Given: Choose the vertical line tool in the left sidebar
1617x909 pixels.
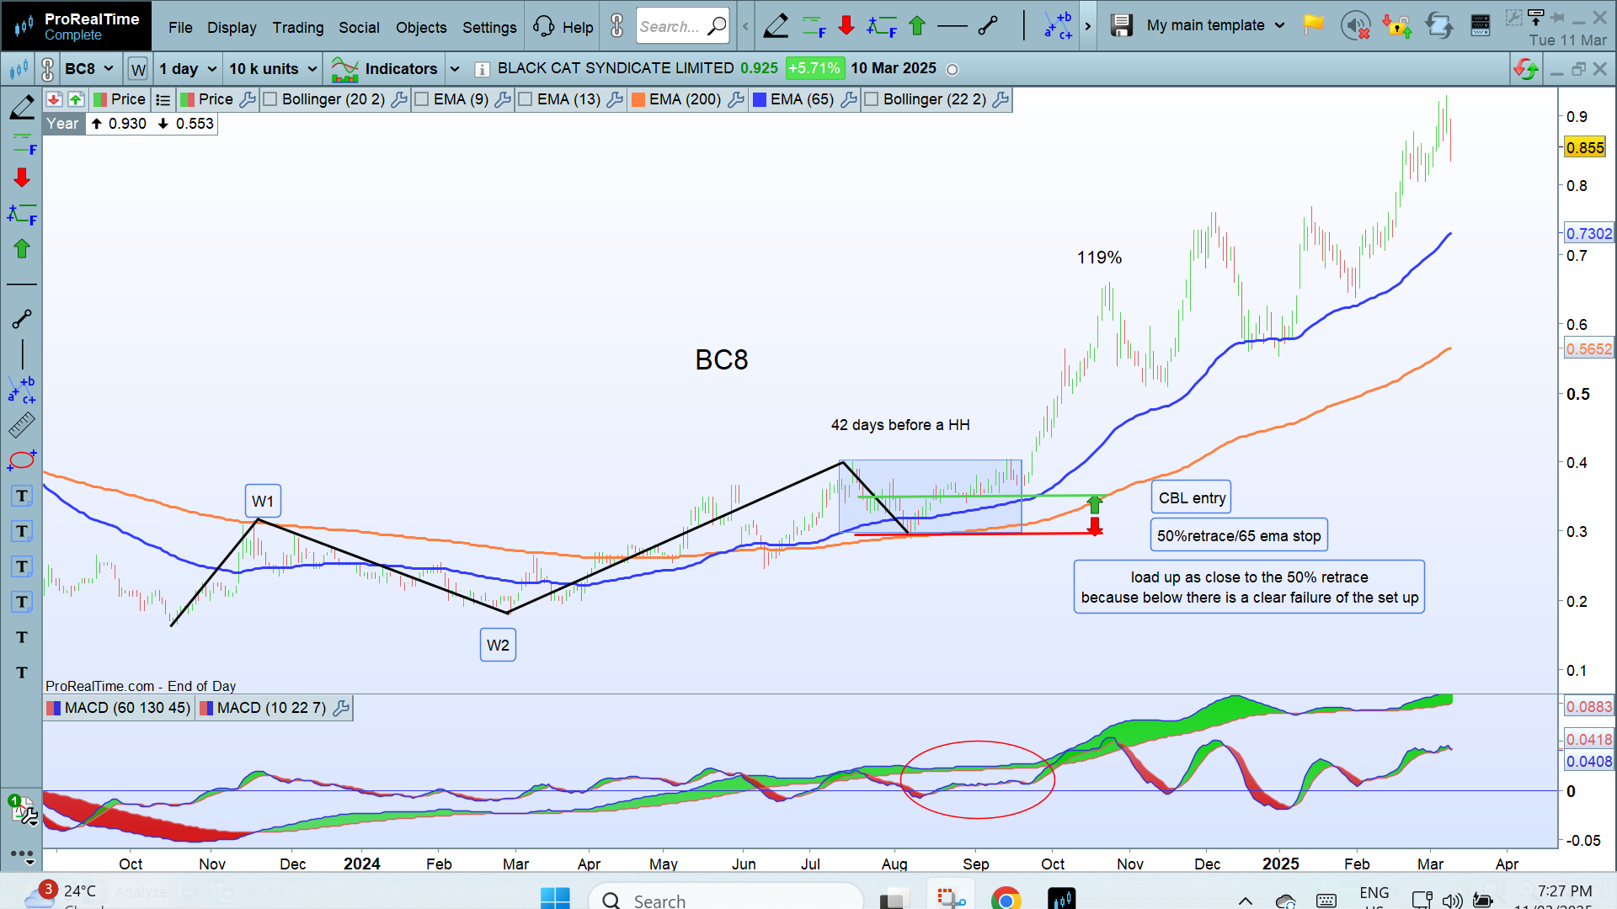Looking at the screenshot, I should click(22, 353).
